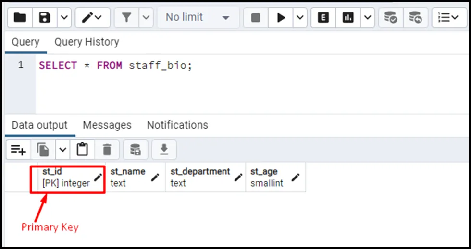
Task: Open the Messages tab
Action: click(x=107, y=125)
